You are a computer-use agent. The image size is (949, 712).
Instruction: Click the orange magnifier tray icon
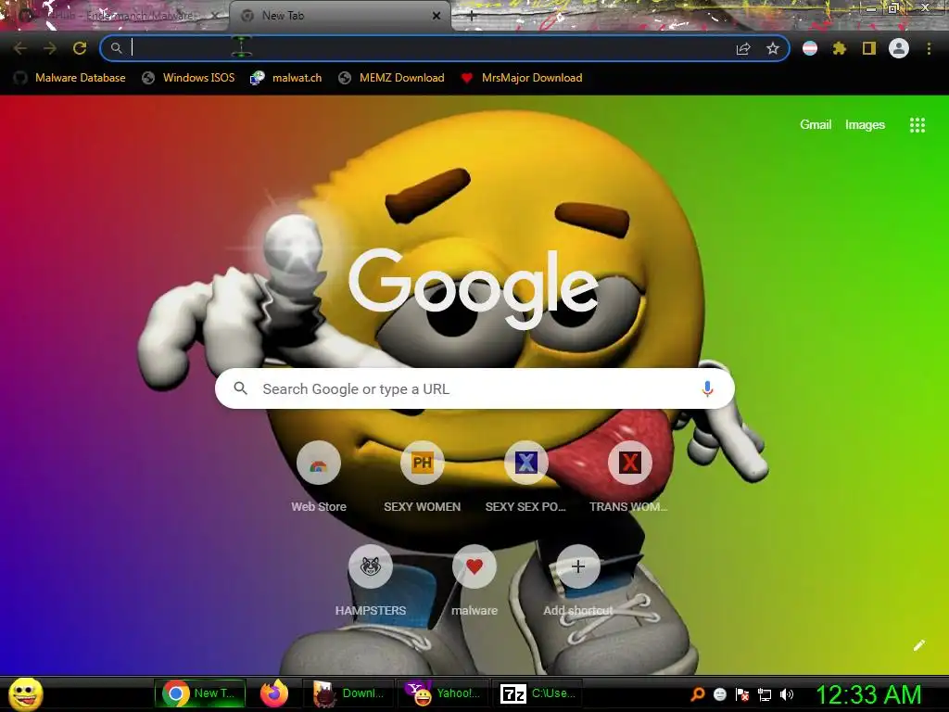coord(697,694)
